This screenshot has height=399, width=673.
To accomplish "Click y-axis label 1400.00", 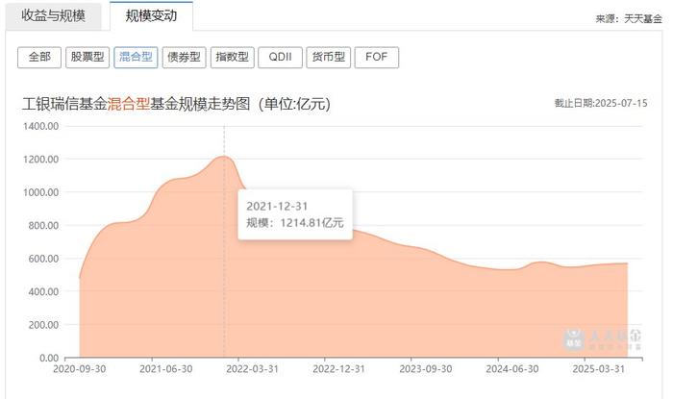I will coord(41,126).
